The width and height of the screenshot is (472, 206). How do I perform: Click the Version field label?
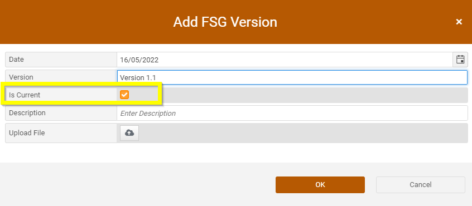pos(21,77)
